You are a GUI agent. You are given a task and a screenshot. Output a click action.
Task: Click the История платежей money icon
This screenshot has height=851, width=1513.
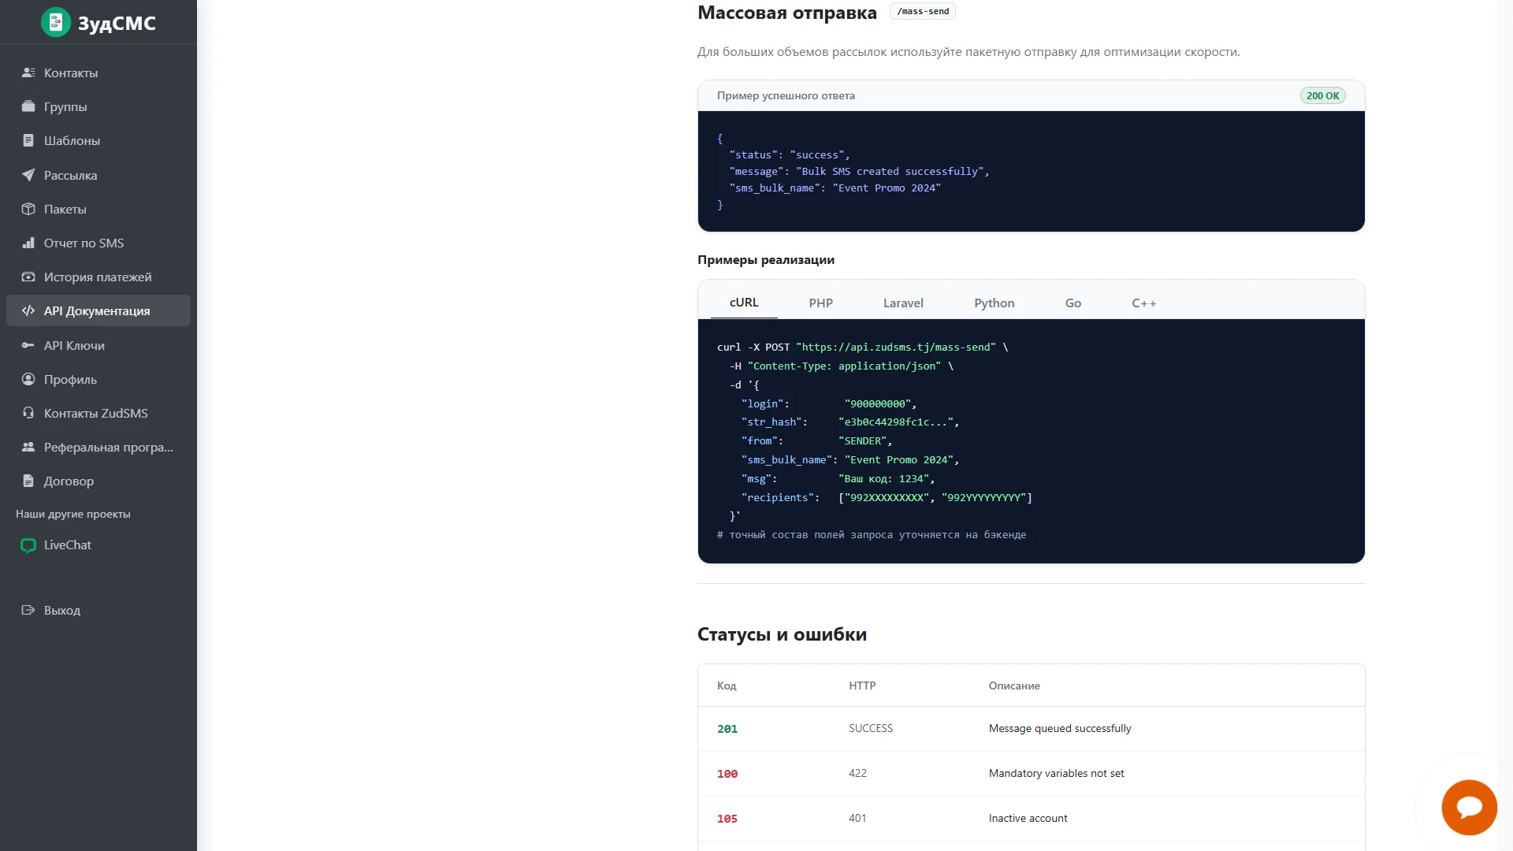click(x=28, y=277)
